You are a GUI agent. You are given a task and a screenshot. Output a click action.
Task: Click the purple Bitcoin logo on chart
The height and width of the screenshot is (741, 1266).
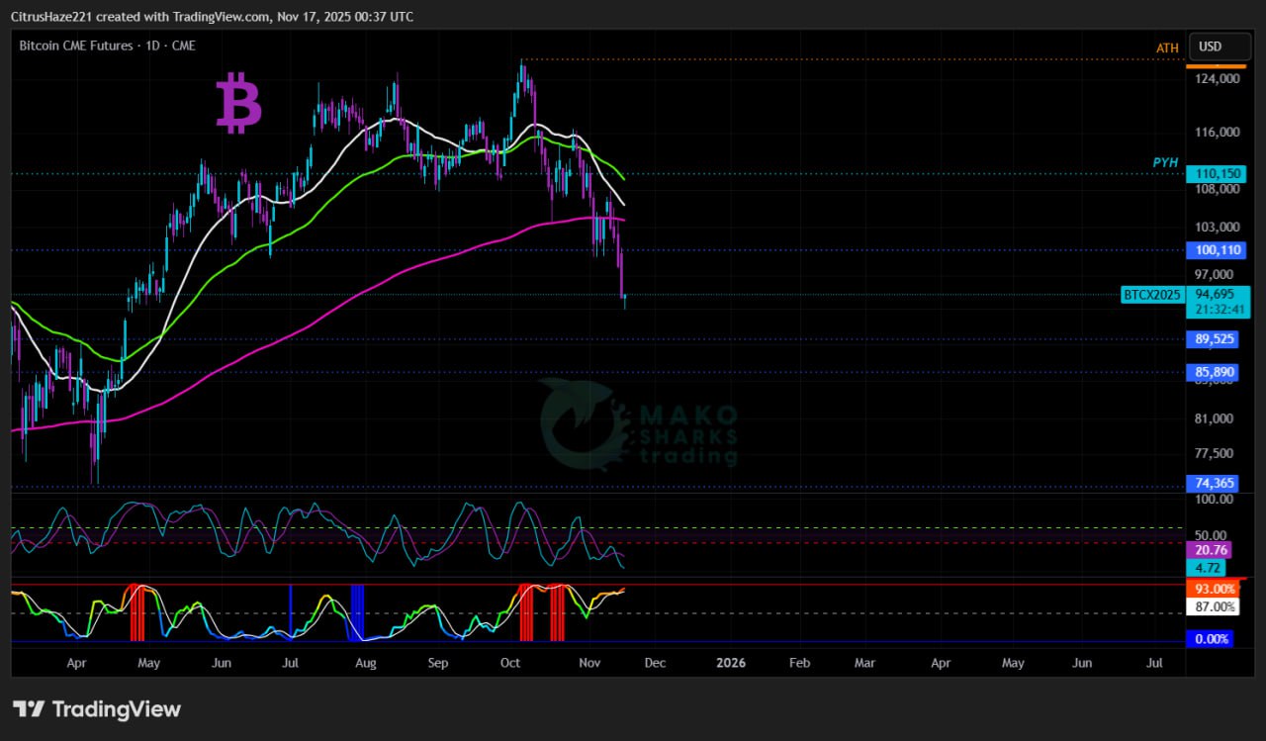click(x=239, y=103)
